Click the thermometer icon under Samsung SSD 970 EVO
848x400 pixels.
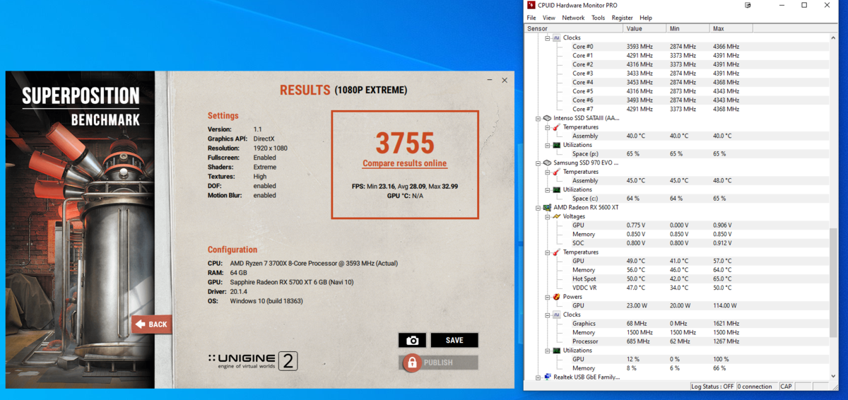point(557,172)
